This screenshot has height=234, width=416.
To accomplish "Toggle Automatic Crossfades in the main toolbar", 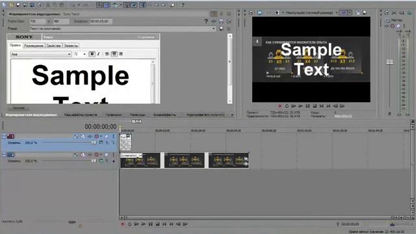I will [107, 5].
